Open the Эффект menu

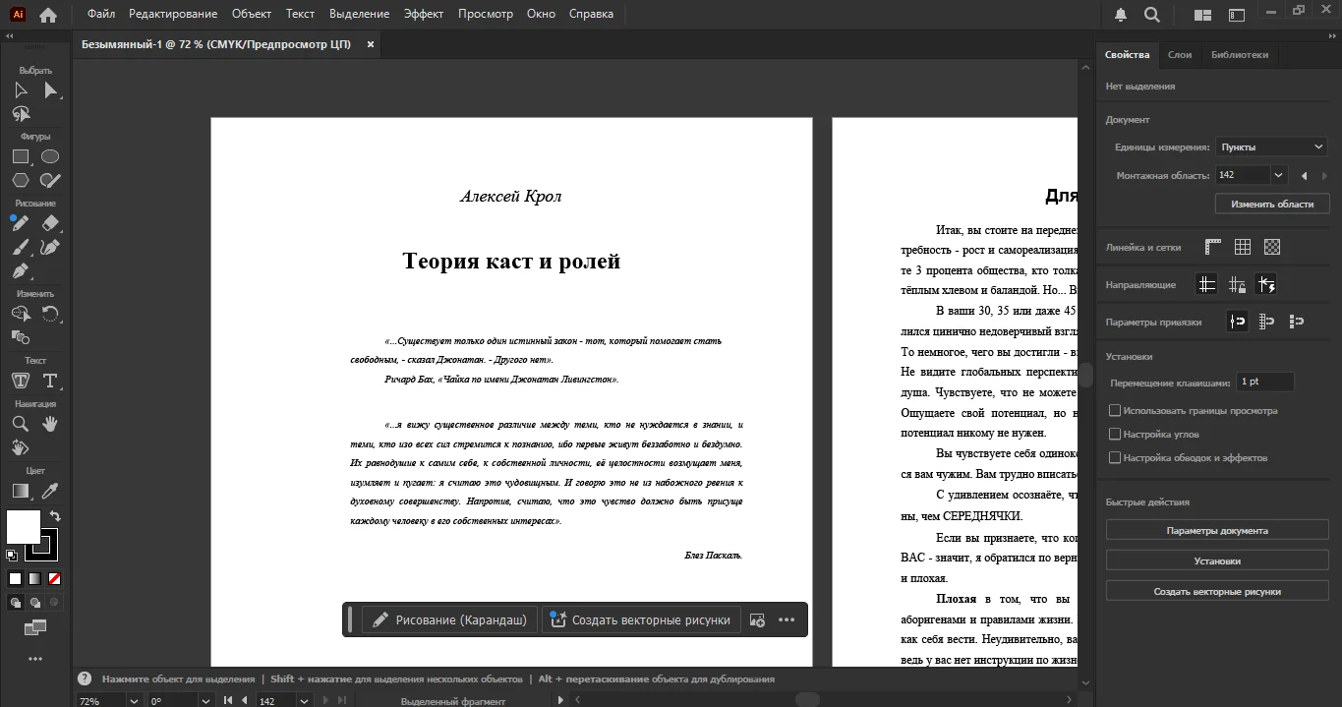click(423, 14)
